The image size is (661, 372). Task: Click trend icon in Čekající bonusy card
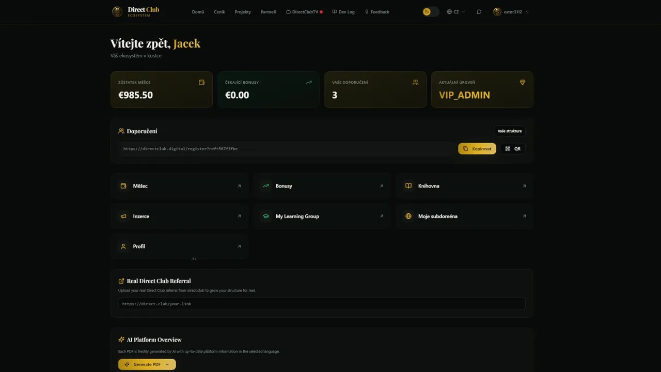(309, 82)
